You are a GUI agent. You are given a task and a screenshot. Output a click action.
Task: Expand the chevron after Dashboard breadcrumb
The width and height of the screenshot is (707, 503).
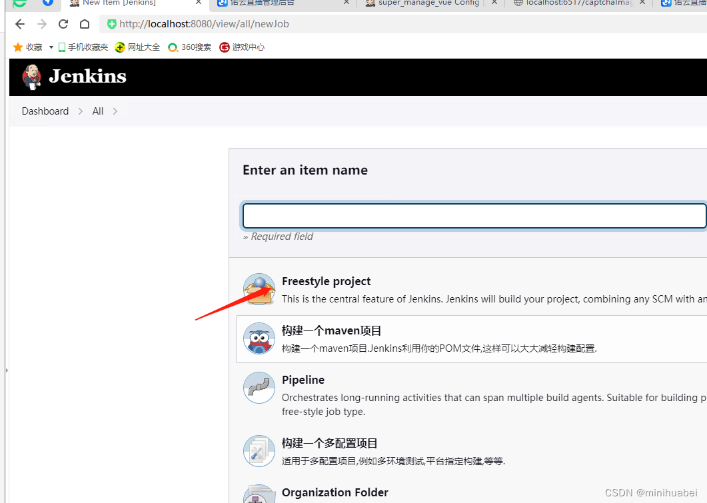point(80,111)
